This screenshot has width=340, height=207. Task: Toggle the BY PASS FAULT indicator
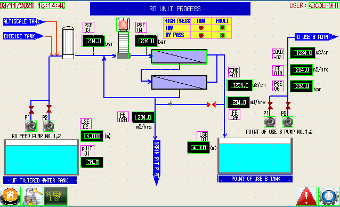(222, 35)
